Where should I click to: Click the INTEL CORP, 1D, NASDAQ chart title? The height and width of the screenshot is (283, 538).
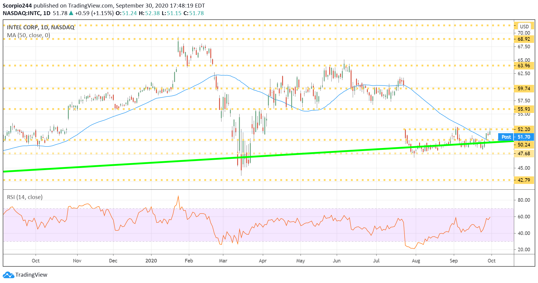click(x=41, y=27)
